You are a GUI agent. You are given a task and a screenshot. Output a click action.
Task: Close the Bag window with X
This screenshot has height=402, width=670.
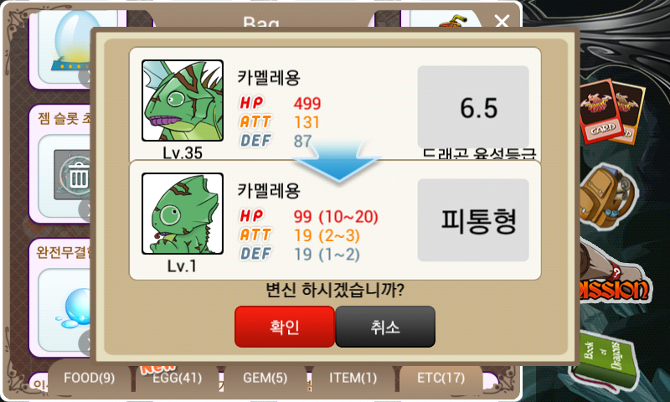502,20
